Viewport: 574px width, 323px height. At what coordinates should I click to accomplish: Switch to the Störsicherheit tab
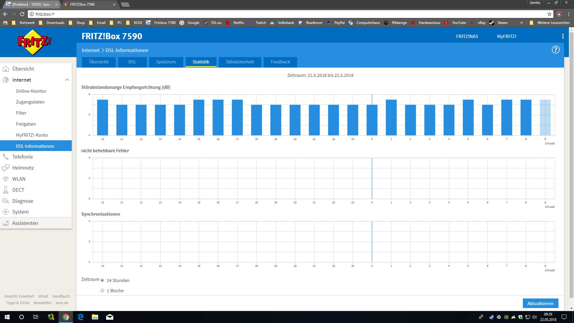[240, 62]
